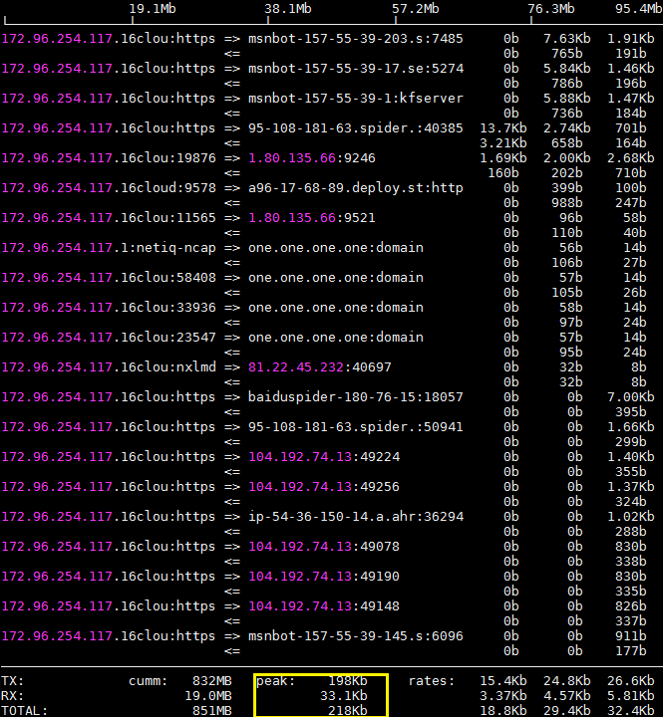Image resolution: width=663 pixels, height=717 pixels.
Task: Select the 57.2Mb bandwidth scale label
Action: pyautogui.click(x=416, y=8)
